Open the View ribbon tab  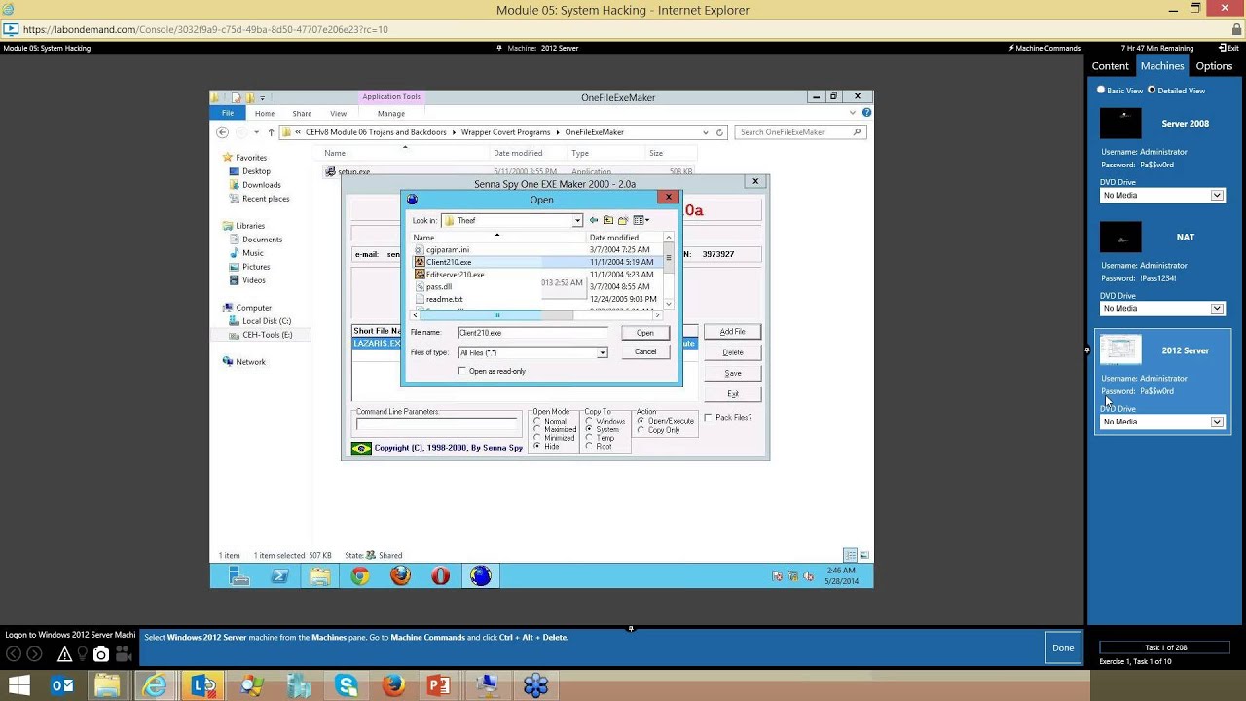coord(338,113)
